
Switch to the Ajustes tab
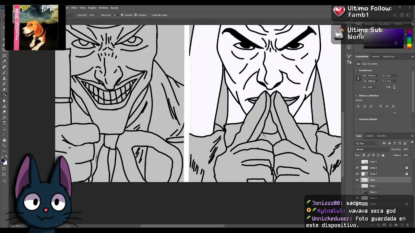[375, 56]
